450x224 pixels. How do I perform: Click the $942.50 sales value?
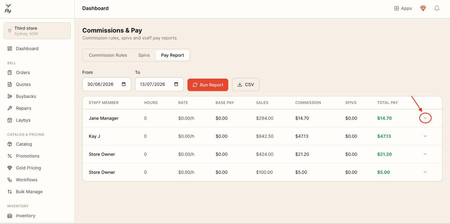[x=265, y=136]
